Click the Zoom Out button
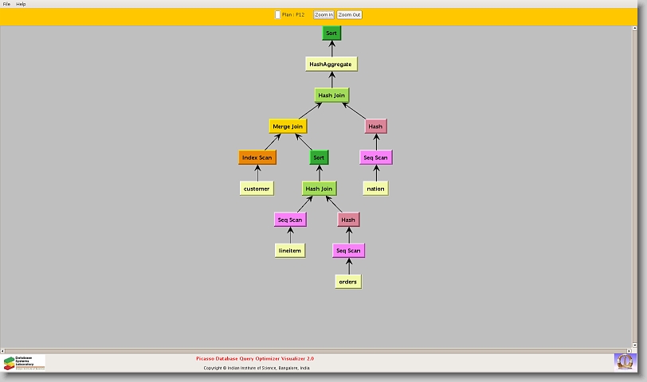The height and width of the screenshot is (382, 647). pyautogui.click(x=349, y=14)
